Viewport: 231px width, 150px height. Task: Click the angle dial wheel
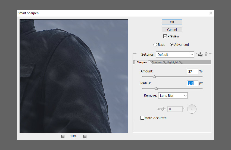pyautogui.click(x=192, y=109)
